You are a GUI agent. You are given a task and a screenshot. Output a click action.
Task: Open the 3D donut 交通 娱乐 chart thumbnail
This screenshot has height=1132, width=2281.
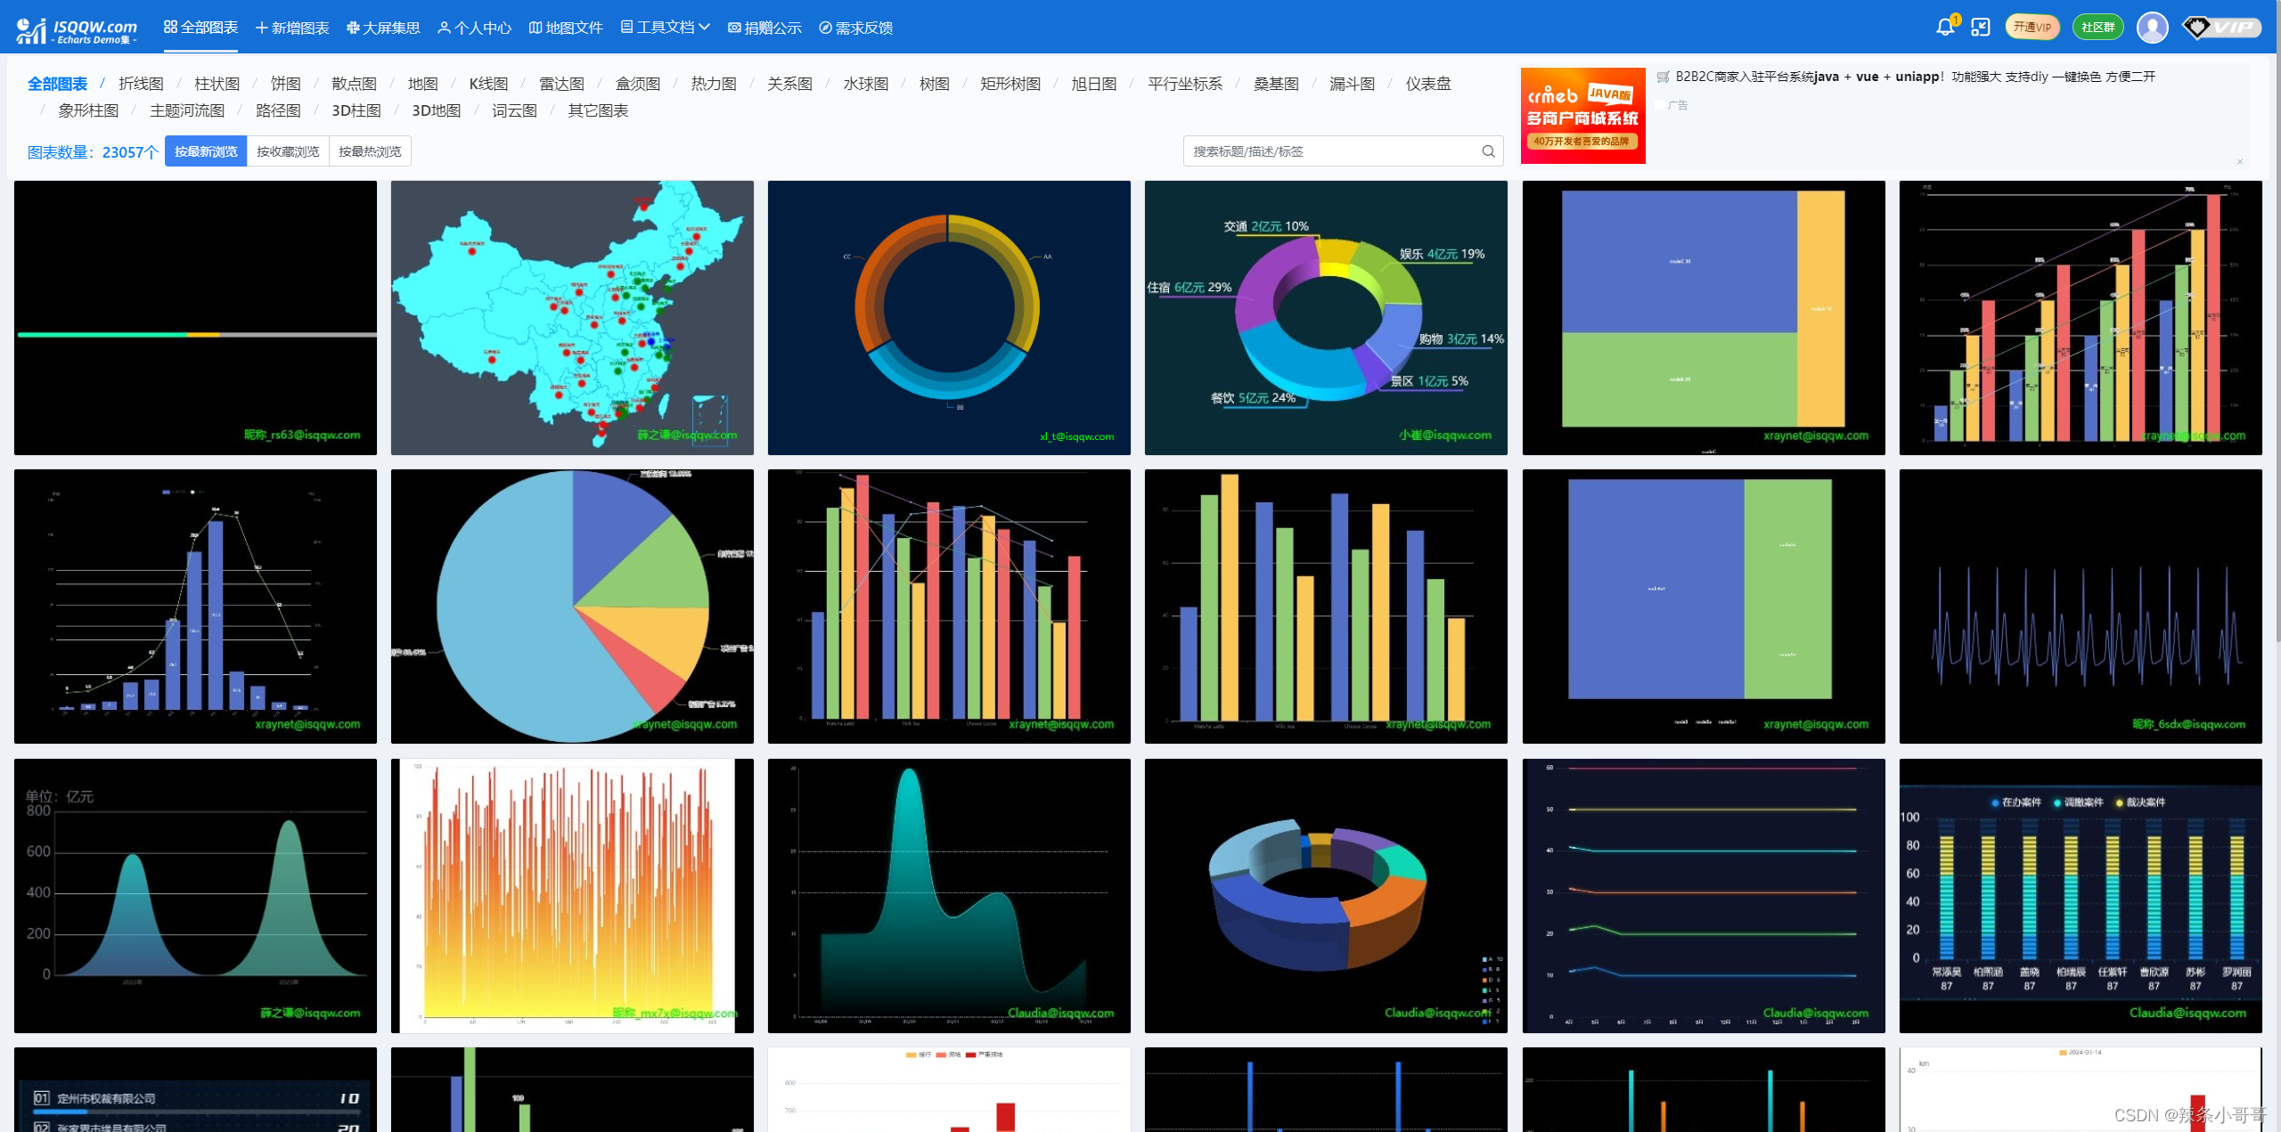1326,318
